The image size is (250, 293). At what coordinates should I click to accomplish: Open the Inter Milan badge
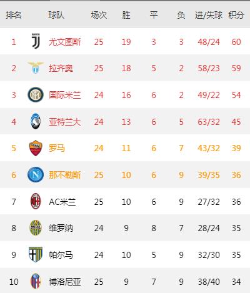[36, 94]
